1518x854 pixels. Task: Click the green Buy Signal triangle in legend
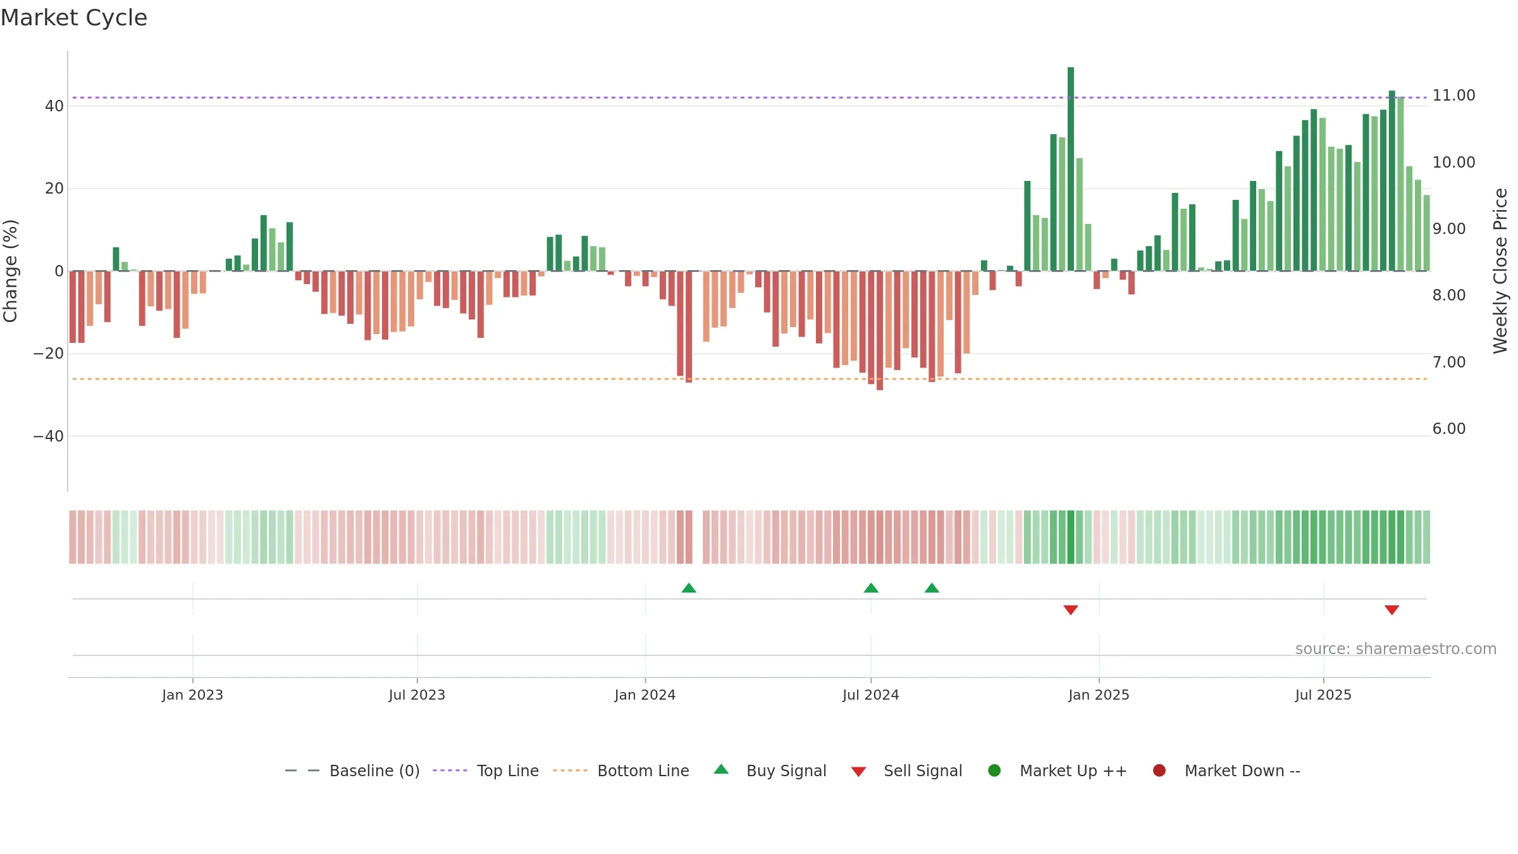tap(721, 769)
